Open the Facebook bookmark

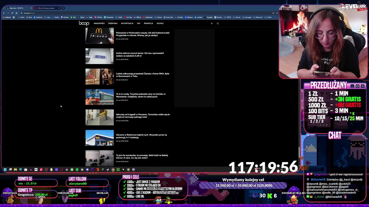click(x=38, y=17)
